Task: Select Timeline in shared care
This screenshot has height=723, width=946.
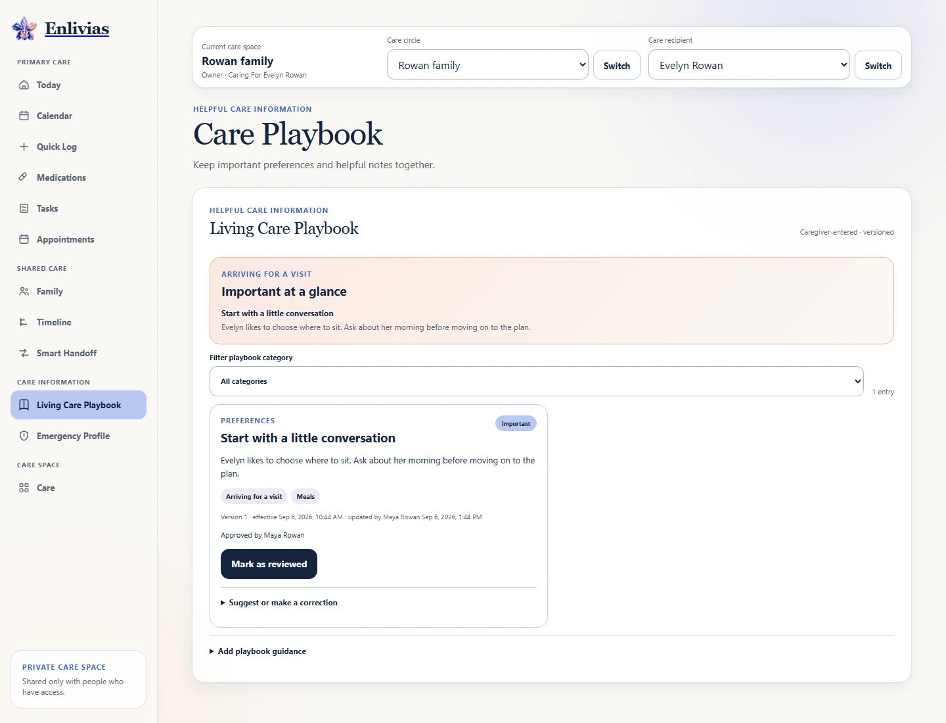Action: [78, 322]
